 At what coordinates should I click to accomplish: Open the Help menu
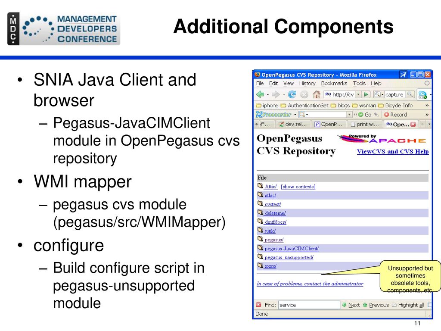(376, 83)
